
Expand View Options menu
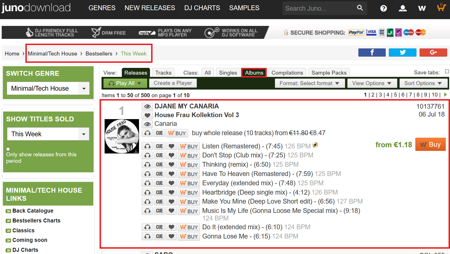[372, 83]
